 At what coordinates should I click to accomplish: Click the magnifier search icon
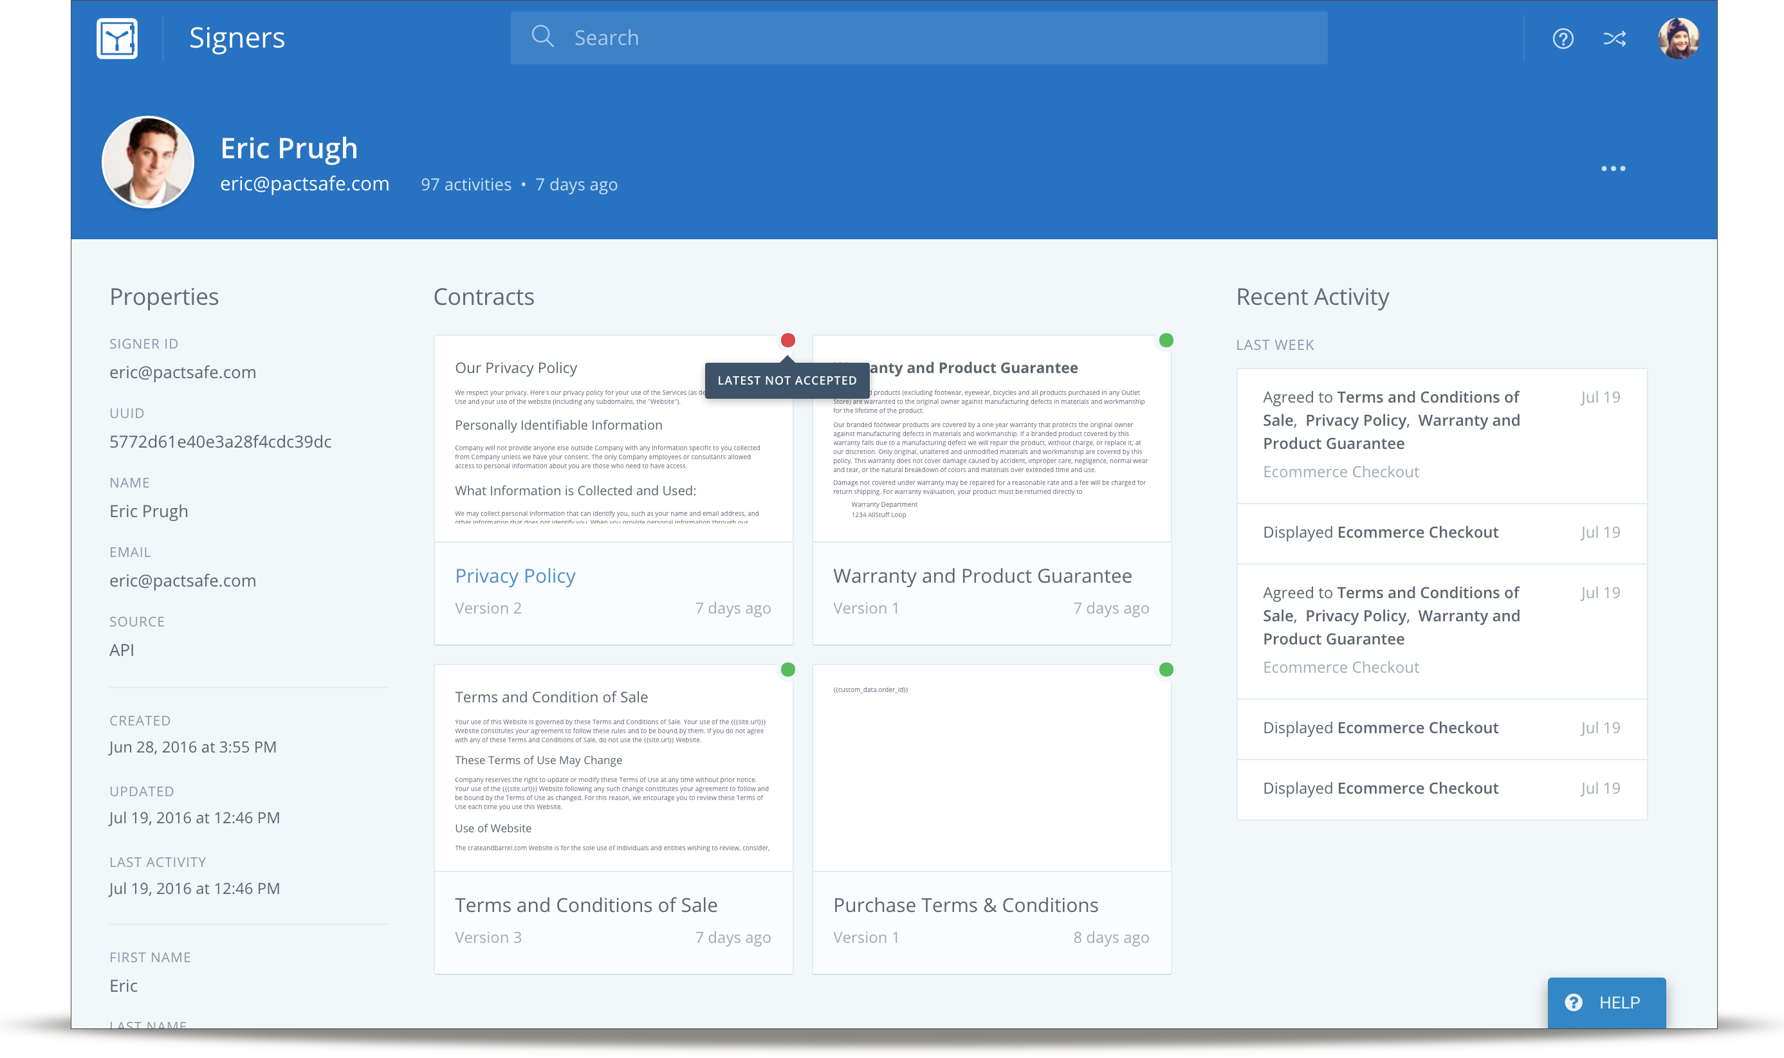pos(542,37)
